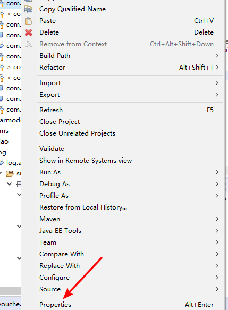Image resolution: width=228 pixels, height=310 pixels.
Task: Click the red X Delete icon
Action: 29,32
